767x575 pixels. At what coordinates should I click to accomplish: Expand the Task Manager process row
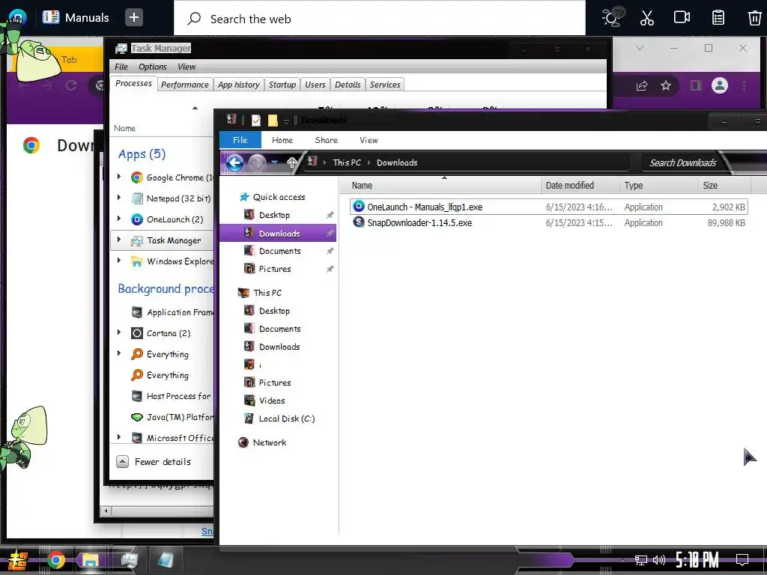coord(119,240)
